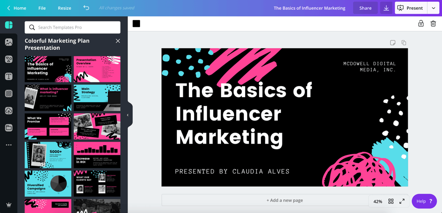Open the More options dots in the sidebar
Image resolution: width=442 pixels, height=213 pixels.
pos(9,145)
